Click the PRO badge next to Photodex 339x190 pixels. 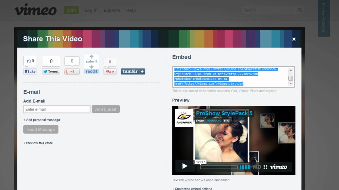point(226,121)
